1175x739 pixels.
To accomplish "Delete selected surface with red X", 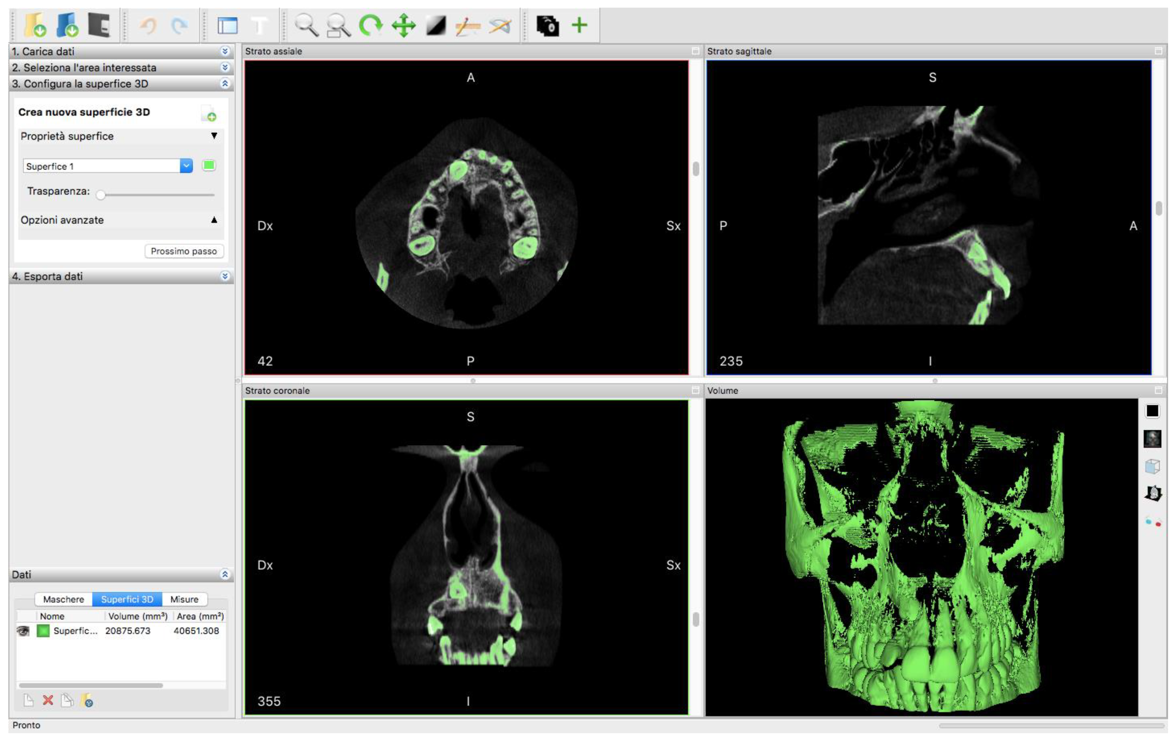I will coord(48,700).
